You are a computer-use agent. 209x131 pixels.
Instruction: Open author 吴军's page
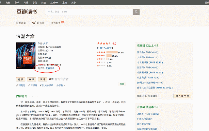click(x=45, y=44)
